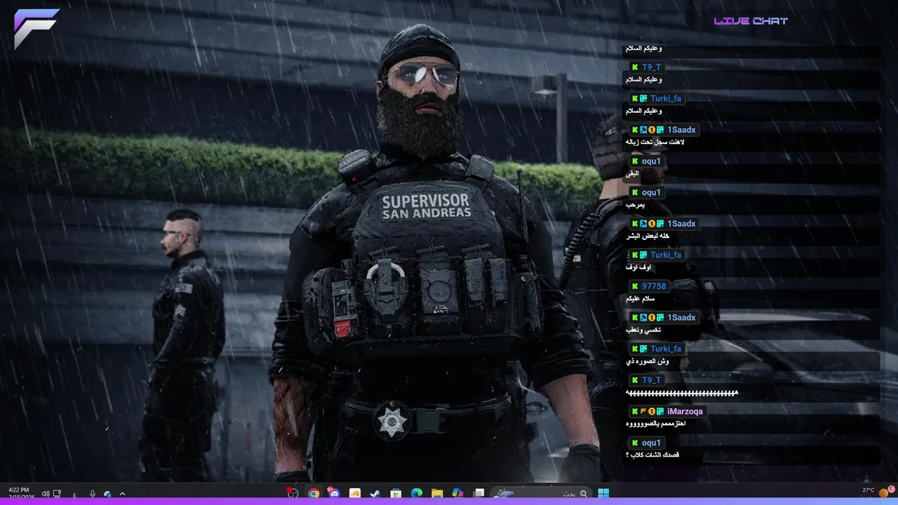Open Microsoft Store from the taskbar
The height and width of the screenshot is (505, 898).
click(396, 494)
